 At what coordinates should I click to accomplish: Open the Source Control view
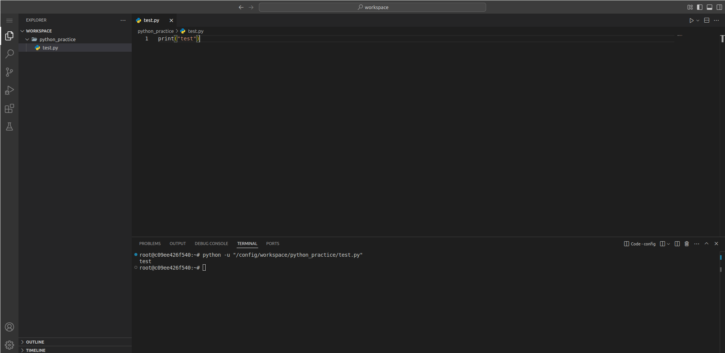pyautogui.click(x=9, y=72)
